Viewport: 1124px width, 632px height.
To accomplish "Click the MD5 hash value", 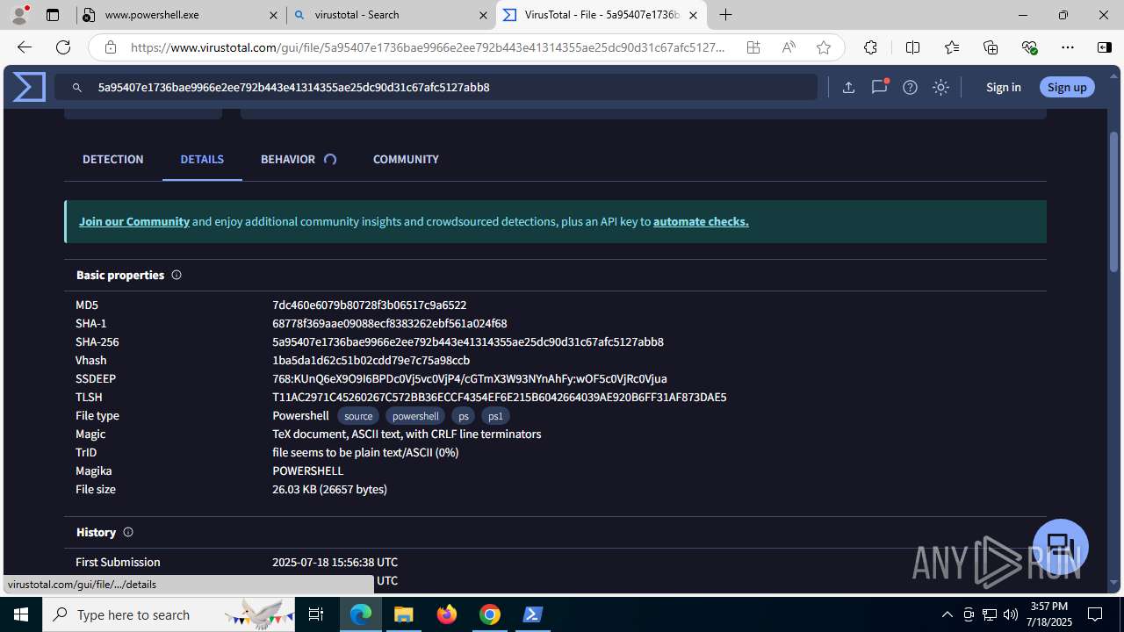I will [369, 305].
